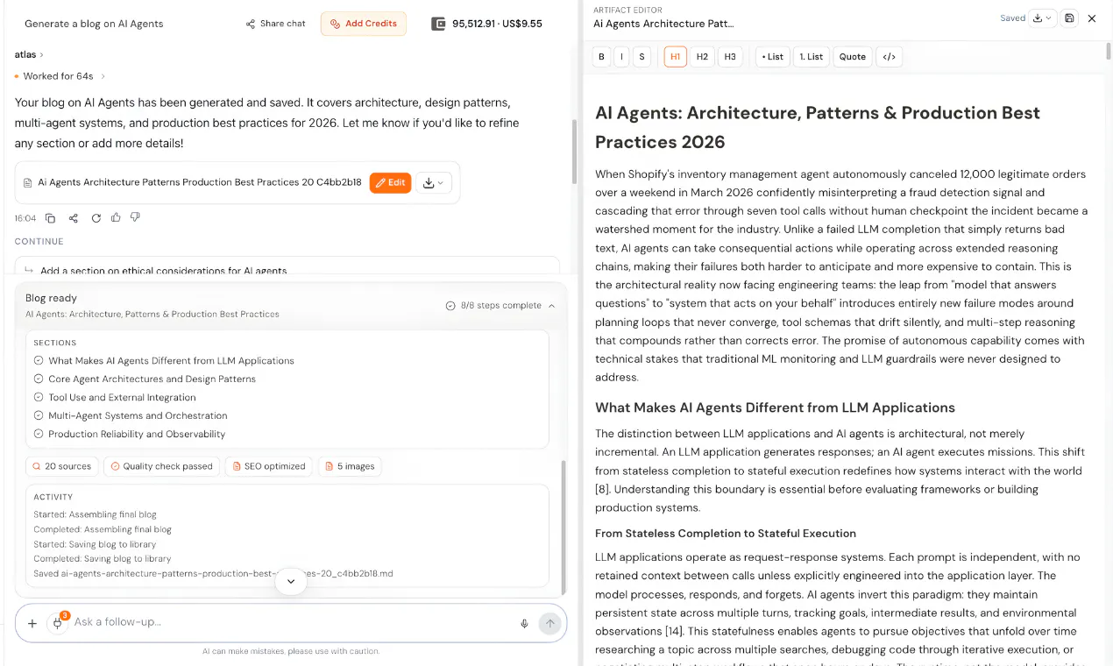The height and width of the screenshot is (666, 1113).
Task: Open the 20 sources chip
Action: click(62, 466)
